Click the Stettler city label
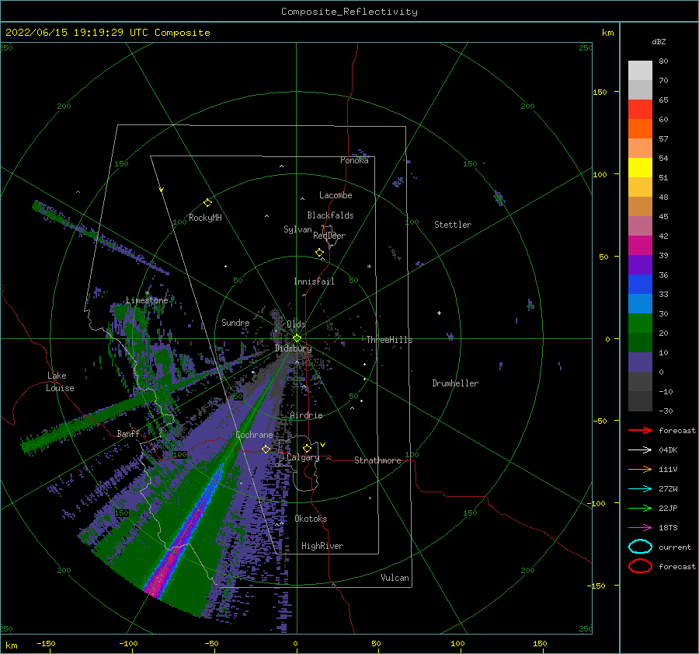699x654 pixels. pos(453,225)
